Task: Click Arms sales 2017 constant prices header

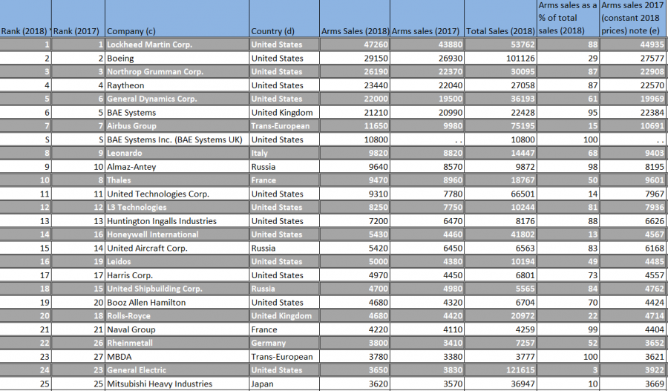Action: tap(634, 19)
